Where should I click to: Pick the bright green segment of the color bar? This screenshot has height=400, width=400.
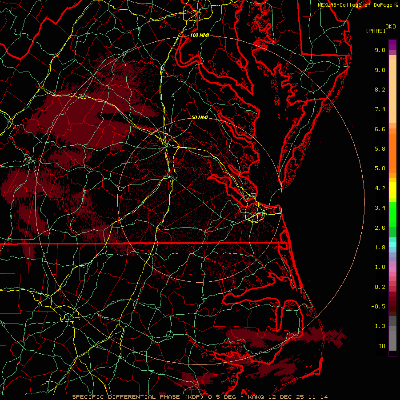point(392,214)
